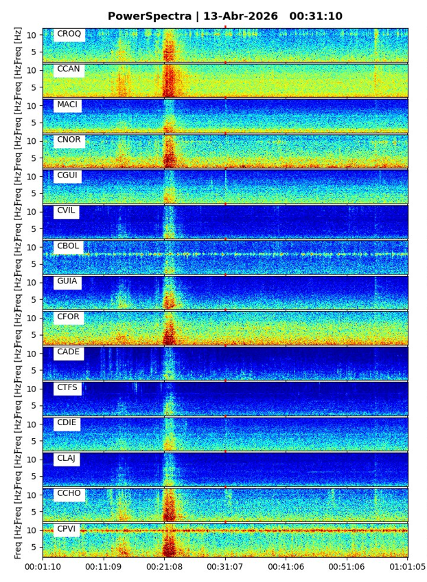
Task: Click the CFOR station label
Action: [x=68, y=317]
